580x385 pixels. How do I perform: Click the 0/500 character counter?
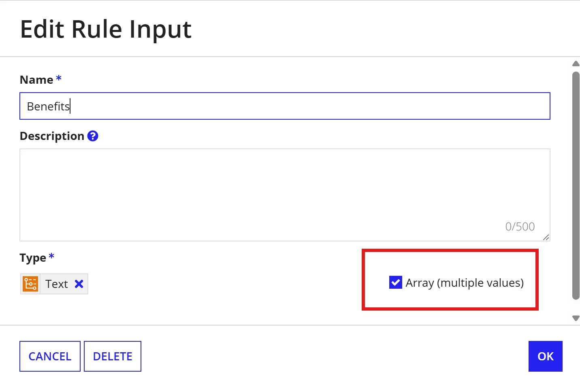[520, 226]
